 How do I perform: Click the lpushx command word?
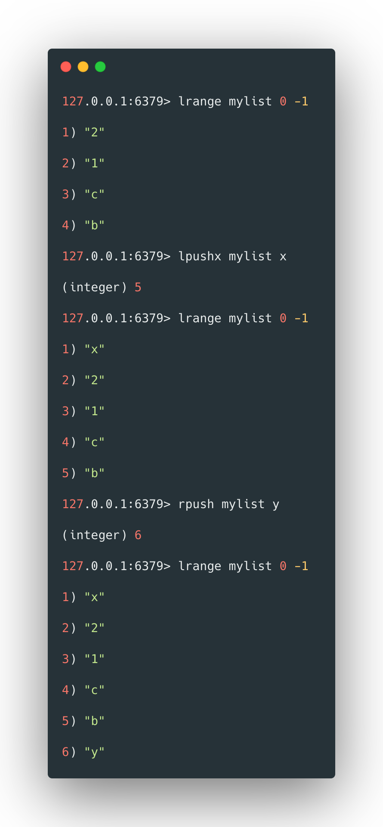200,256
